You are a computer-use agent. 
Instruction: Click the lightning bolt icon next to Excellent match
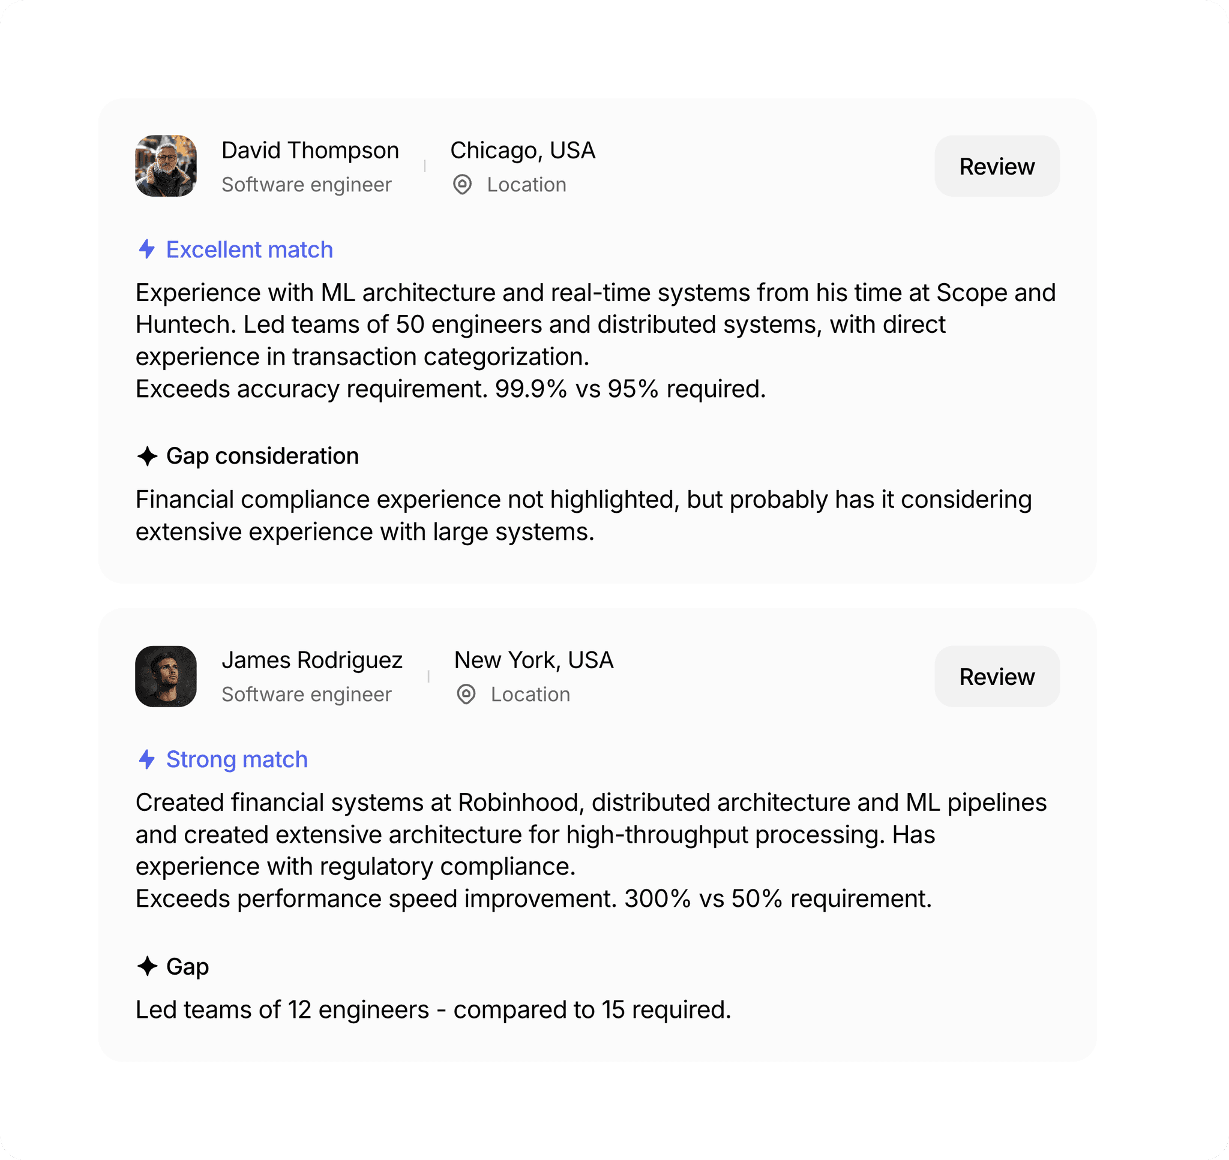pos(146,249)
